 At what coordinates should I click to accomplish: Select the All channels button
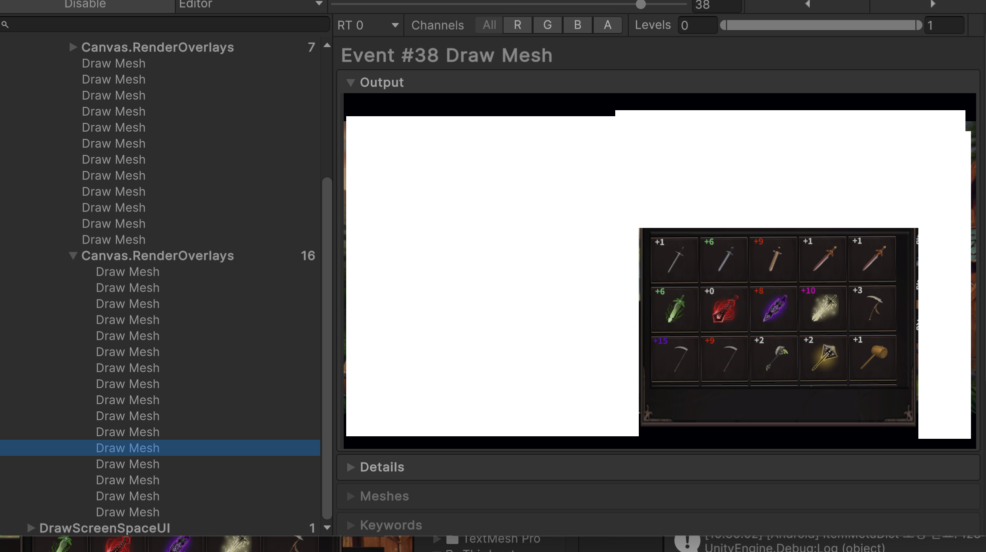click(489, 25)
